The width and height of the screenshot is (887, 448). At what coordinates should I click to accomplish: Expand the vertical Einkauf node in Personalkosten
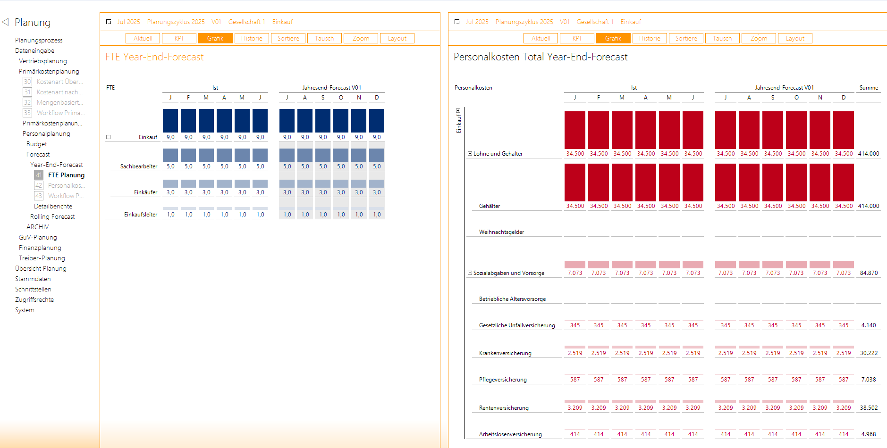click(x=458, y=111)
